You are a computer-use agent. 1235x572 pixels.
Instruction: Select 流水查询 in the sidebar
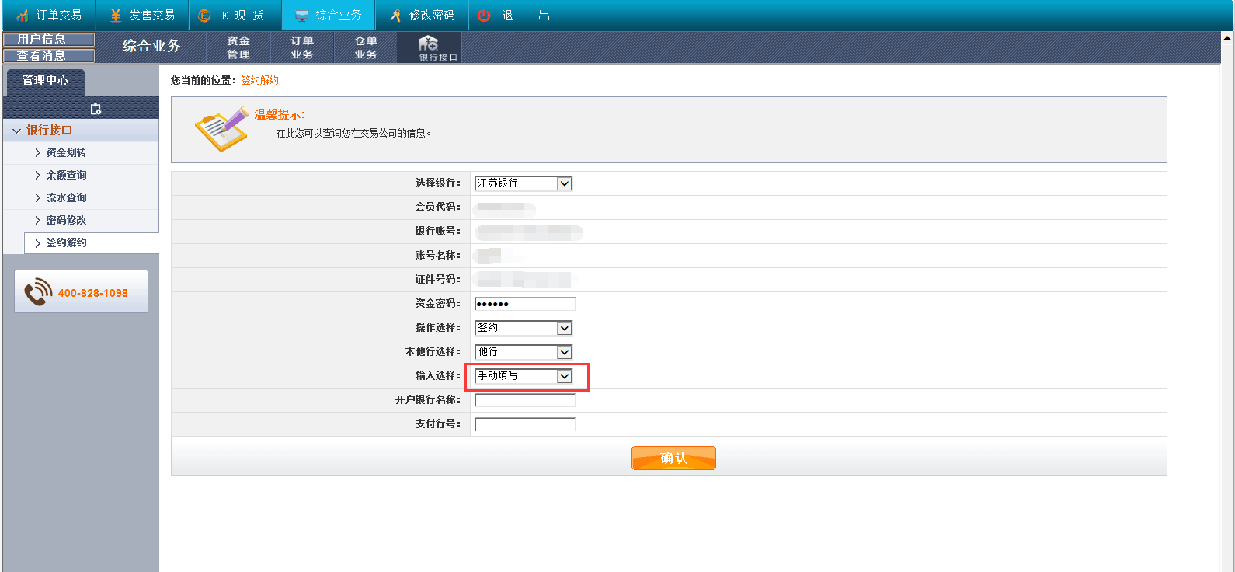point(66,198)
